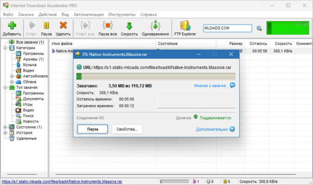Click the Пауза button in download dialog
This screenshot has width=313, height=185.
pyautogui.click(x=92, y=129)
